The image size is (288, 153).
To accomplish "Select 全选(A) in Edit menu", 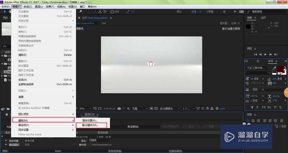I will coord(43,80).
